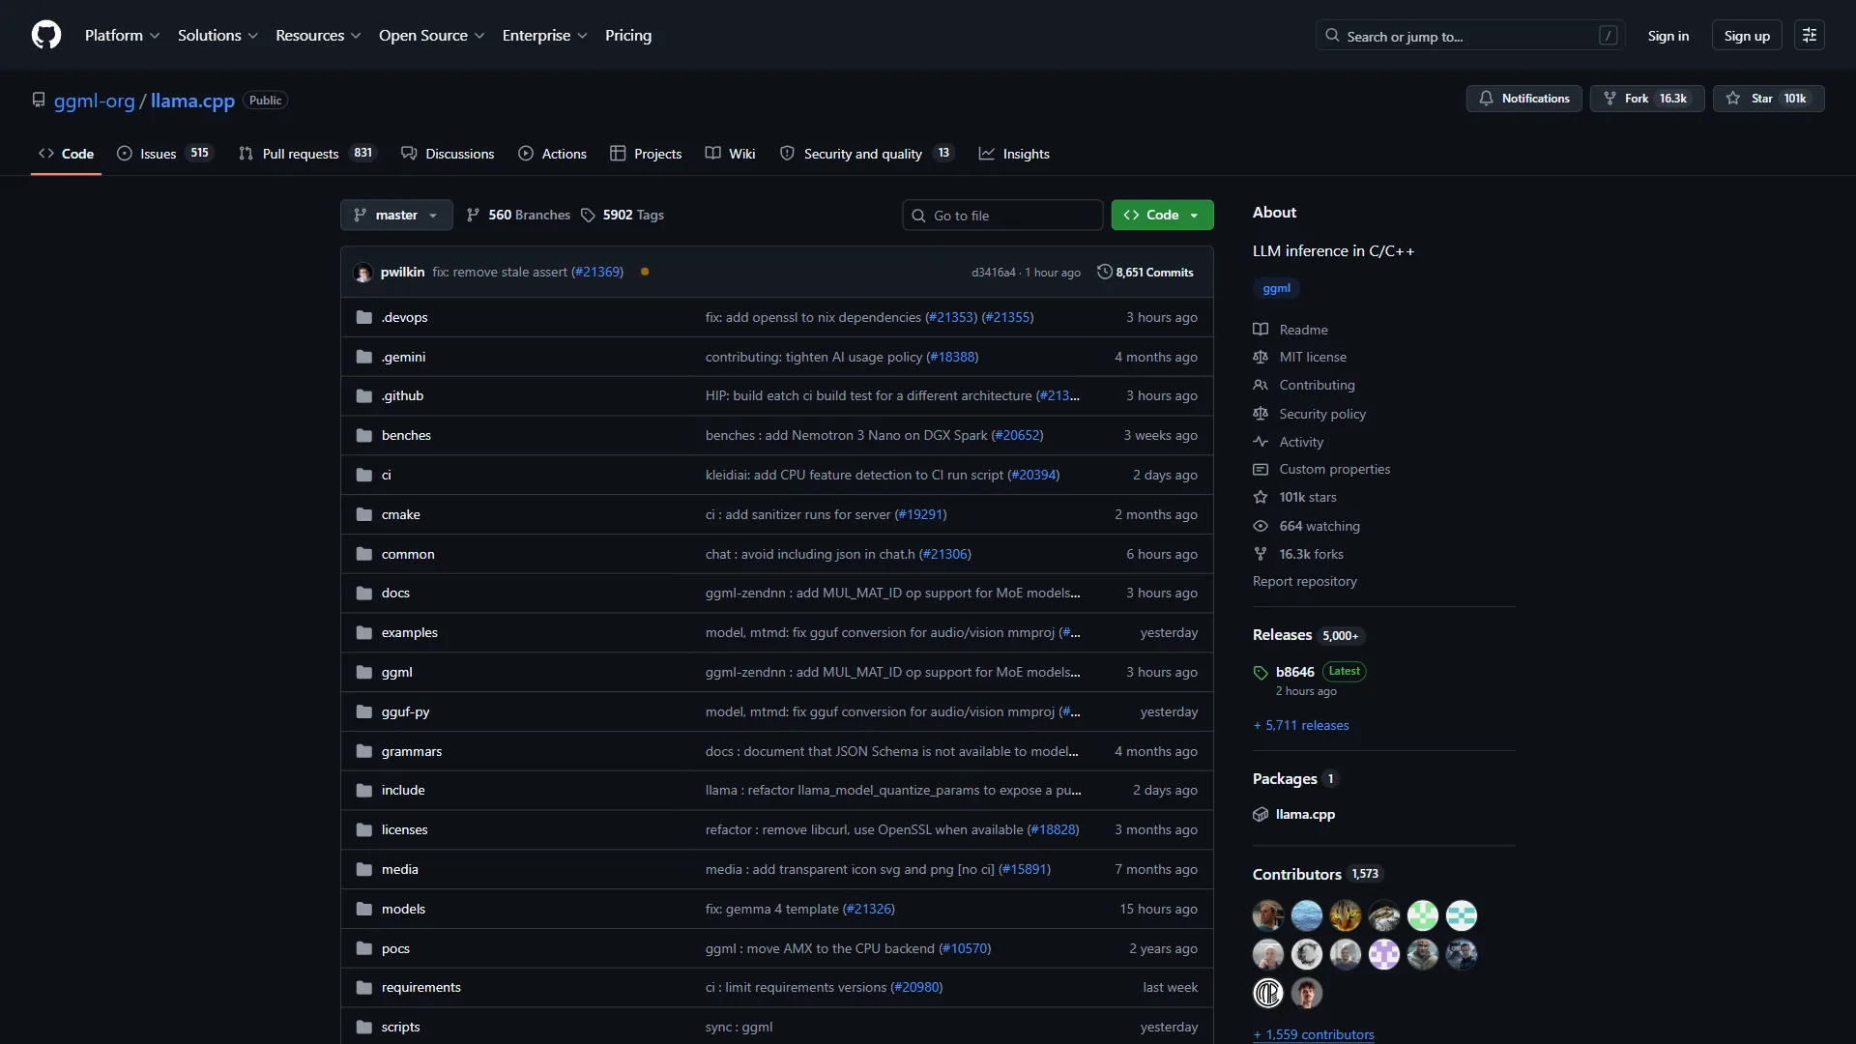Click the Sign up button
The height and width of the screenshot is (1044, 1856).
1747,36
